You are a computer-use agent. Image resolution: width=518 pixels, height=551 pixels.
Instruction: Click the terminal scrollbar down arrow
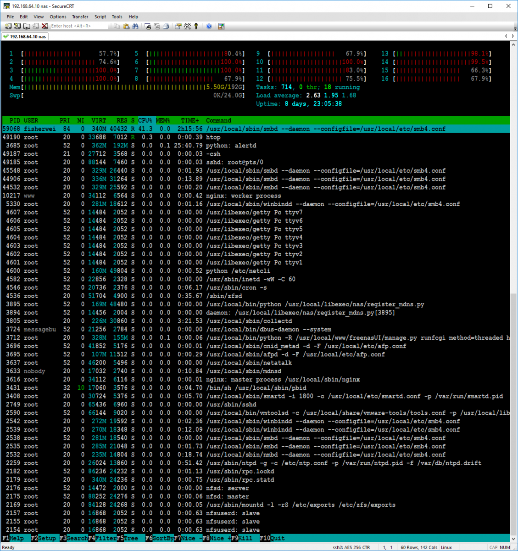click(x=513, y=539)
